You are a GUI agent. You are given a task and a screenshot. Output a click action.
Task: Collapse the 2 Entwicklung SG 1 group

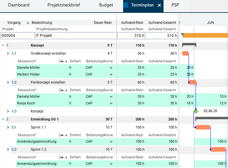(3, 119)
